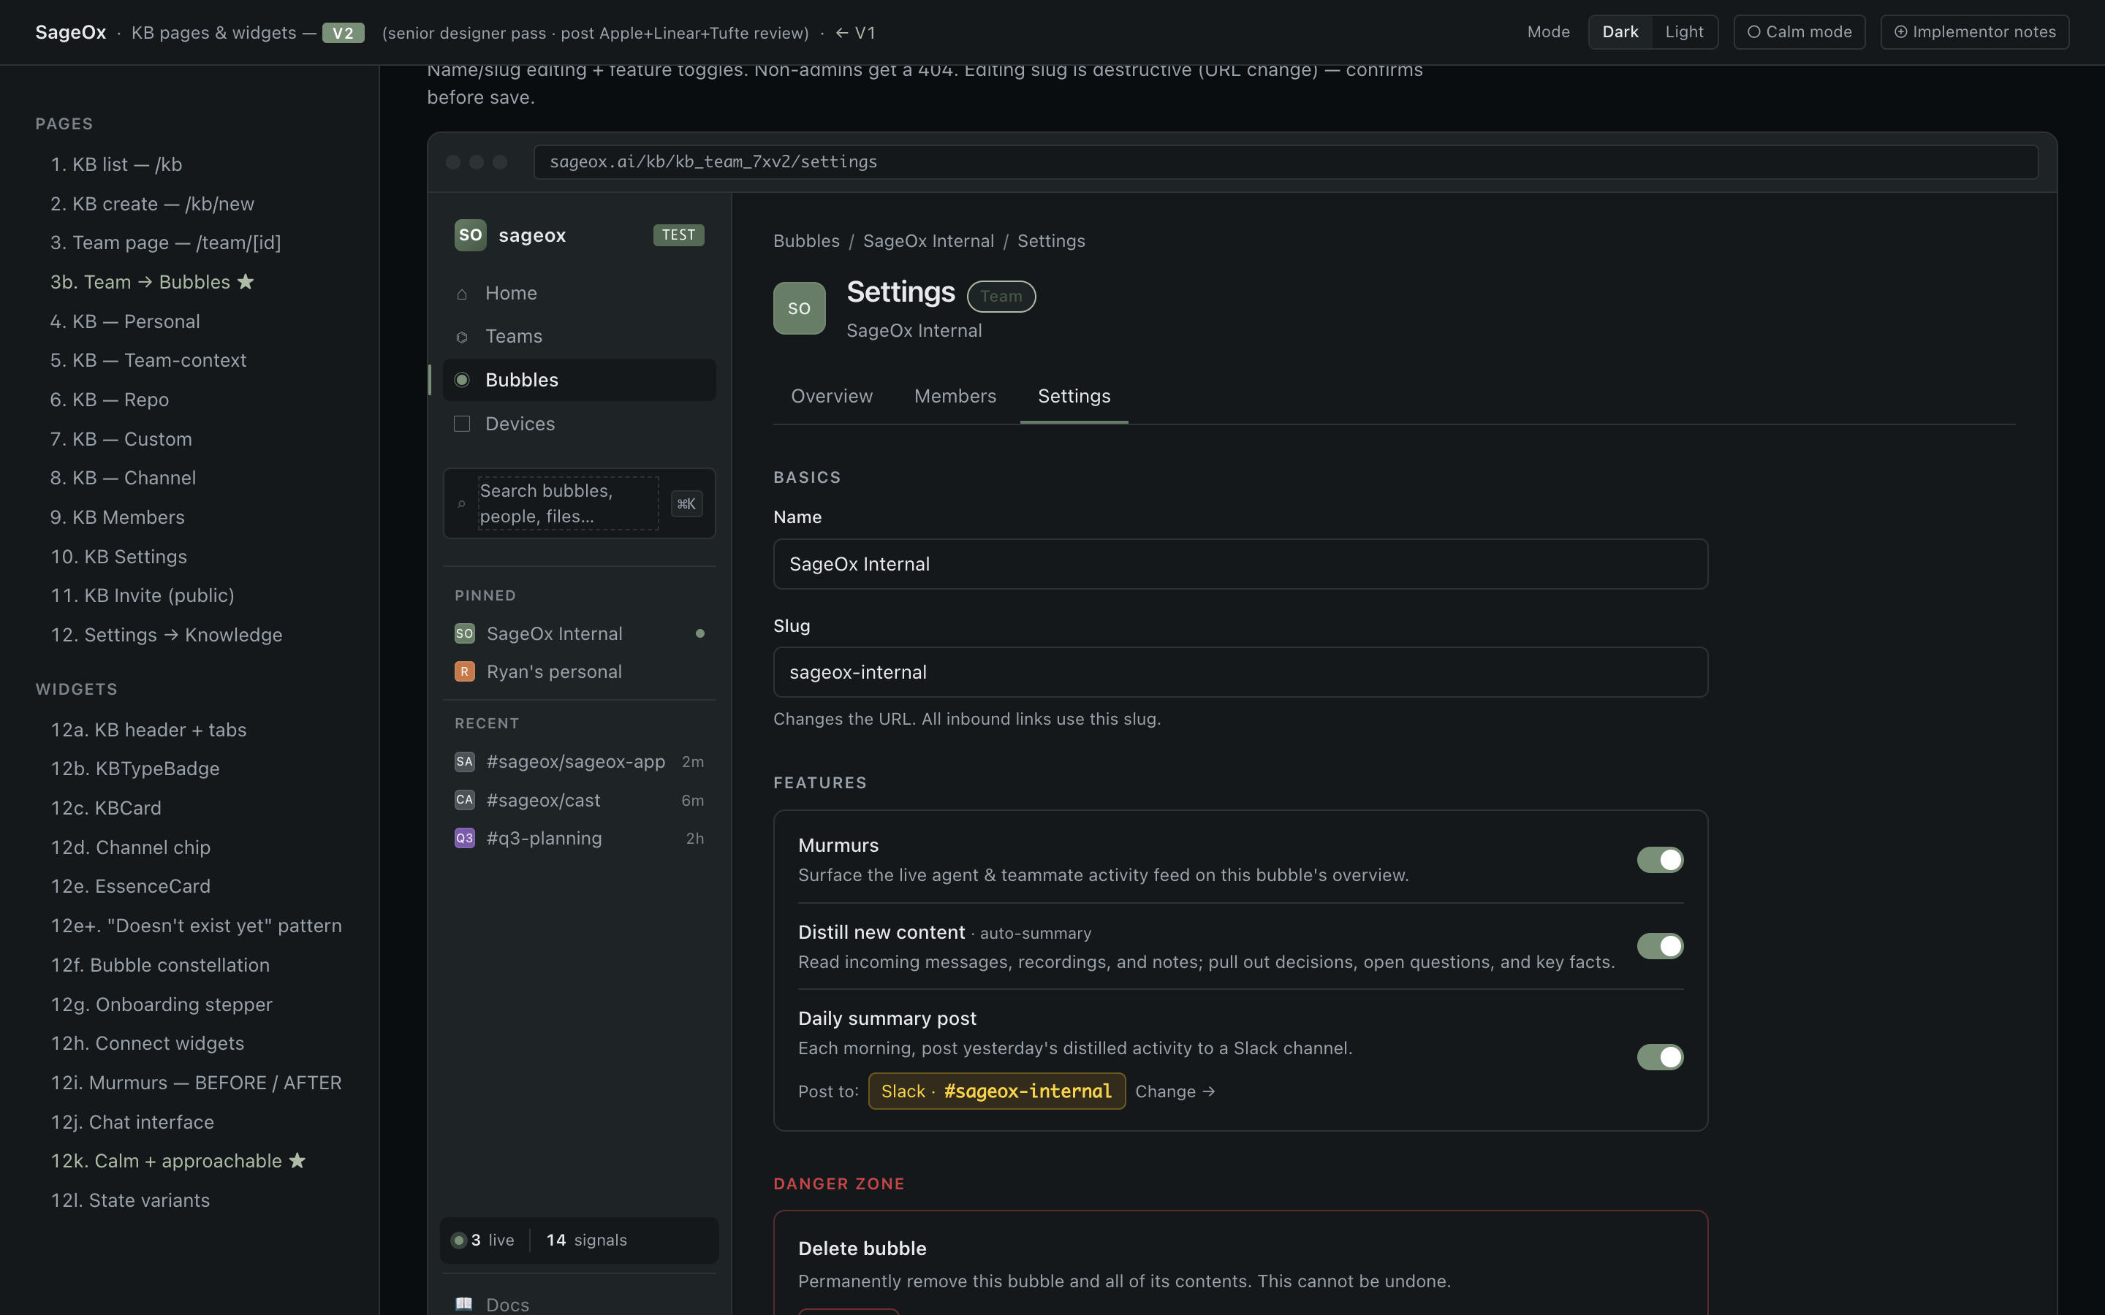Click SageOx Internal unread dot
This screenshot has height=1315, width=2105.
tap(700, 633)
